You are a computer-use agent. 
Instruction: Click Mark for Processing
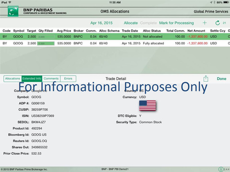tap(176, 23)
